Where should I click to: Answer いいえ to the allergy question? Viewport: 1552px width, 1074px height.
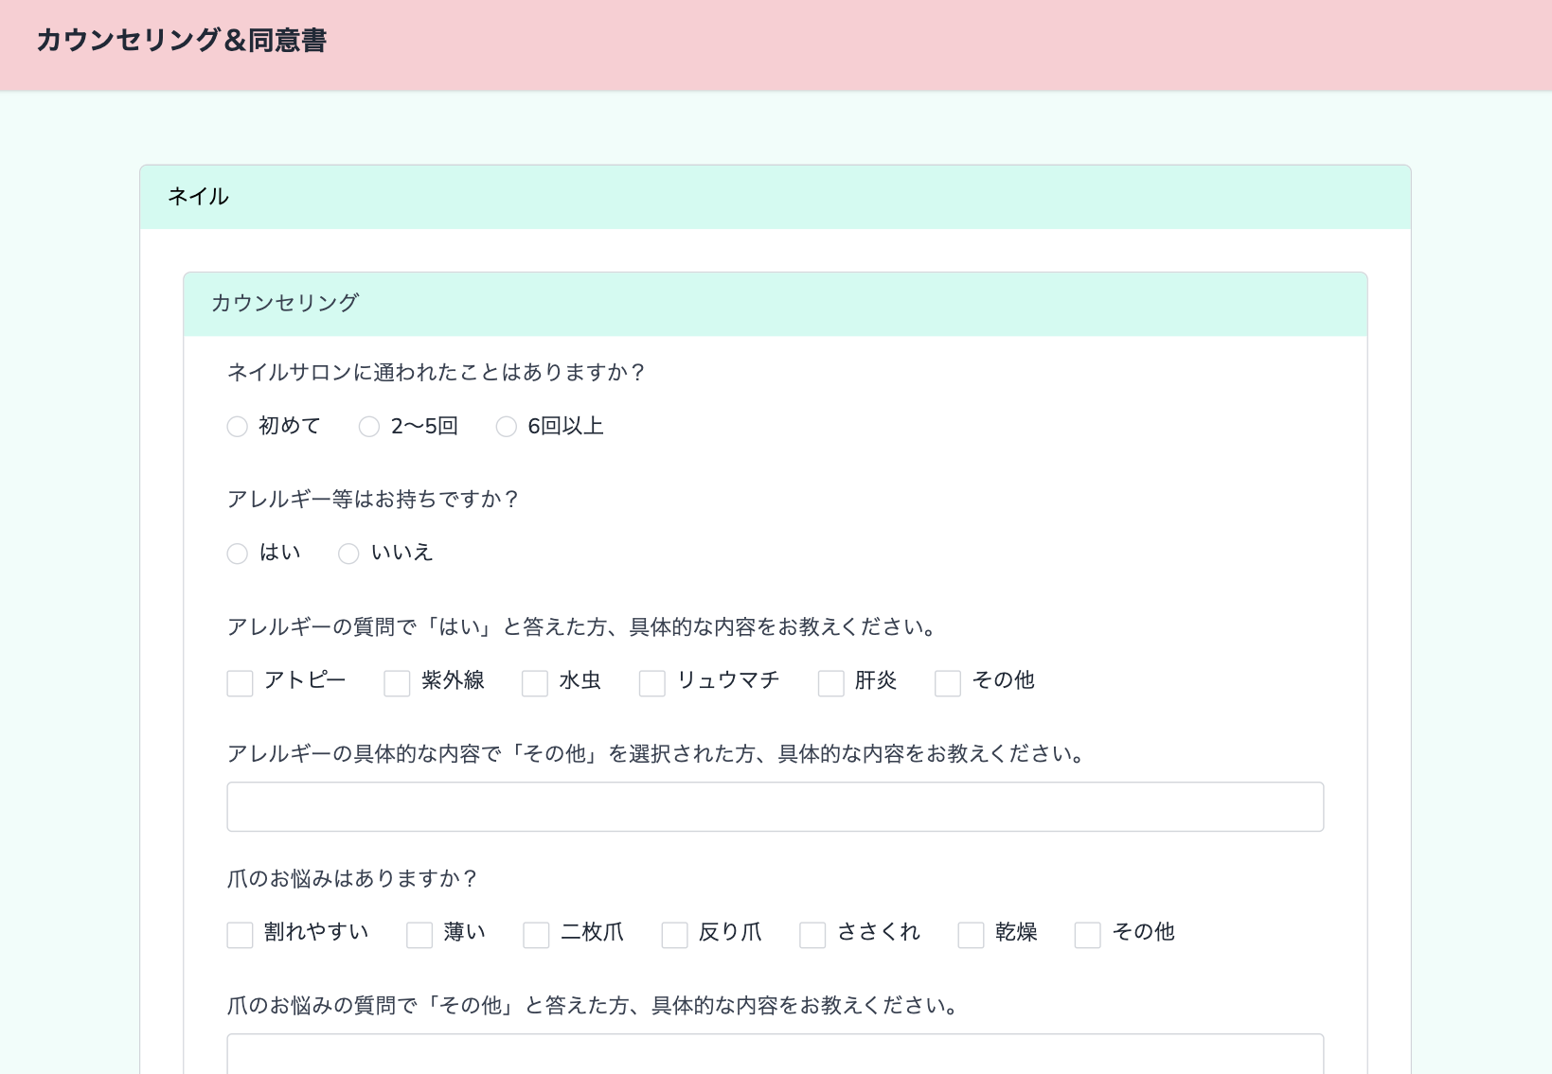pos(348,554)
